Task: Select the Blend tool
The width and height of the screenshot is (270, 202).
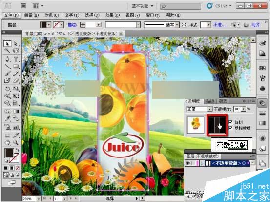Action: click(16, 118)
